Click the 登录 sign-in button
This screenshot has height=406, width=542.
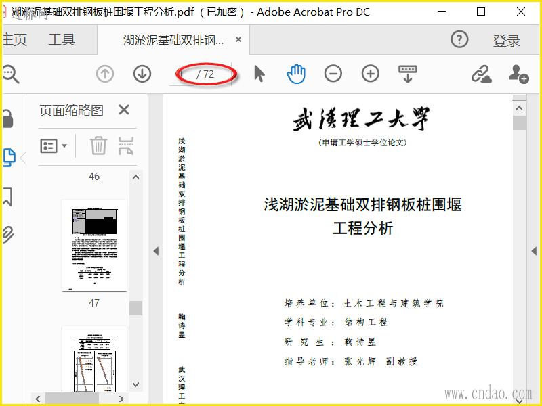[506, 41]
